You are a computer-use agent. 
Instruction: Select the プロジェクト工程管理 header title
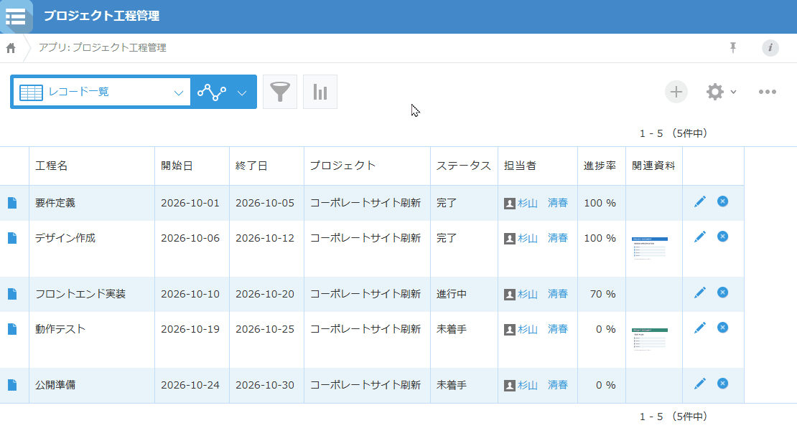(x=102, y=16)
